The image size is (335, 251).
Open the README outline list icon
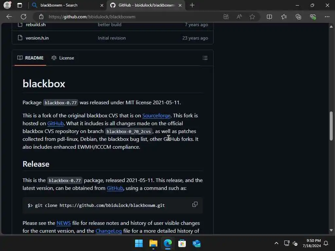point(205,58)
